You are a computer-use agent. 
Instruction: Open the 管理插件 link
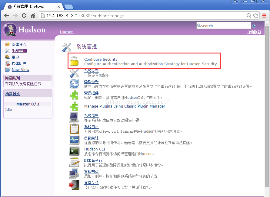click(92, 93)
